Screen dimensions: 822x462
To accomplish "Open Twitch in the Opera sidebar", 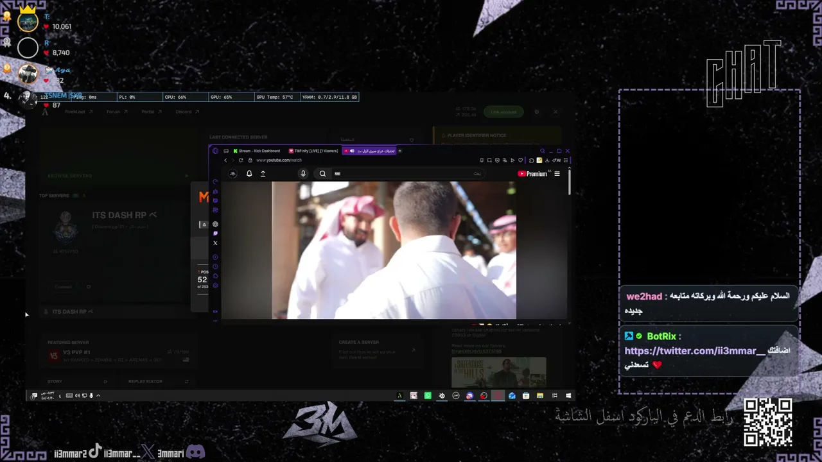I will pyautogui.click(x=215, y=233).
